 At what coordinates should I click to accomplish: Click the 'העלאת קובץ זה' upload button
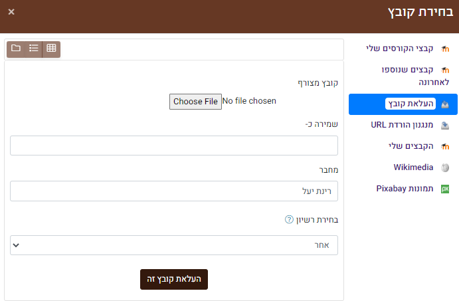point(174,279)
